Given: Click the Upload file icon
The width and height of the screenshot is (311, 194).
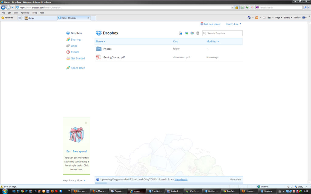Looking at the screenshot, I should tap(180, 33).
